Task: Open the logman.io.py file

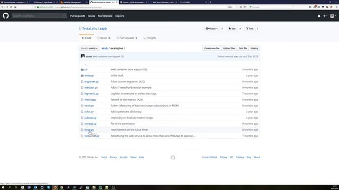Action: point(92,94)
